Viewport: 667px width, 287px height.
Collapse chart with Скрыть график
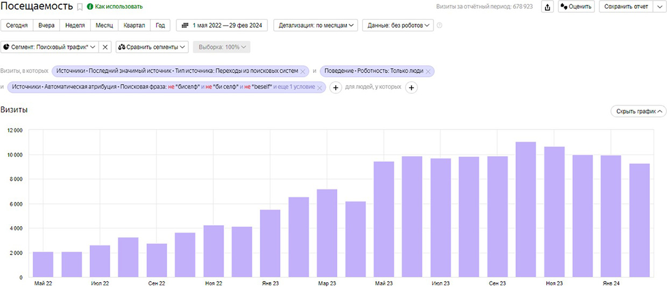[x=638, y=111]
